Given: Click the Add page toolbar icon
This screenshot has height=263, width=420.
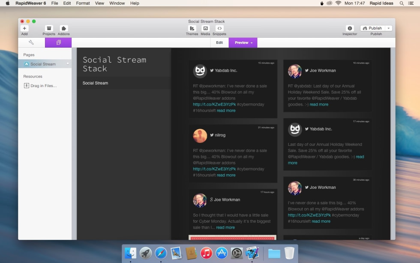Looking at the screenshot, I should pyautogui.click(x=24, y=28).
